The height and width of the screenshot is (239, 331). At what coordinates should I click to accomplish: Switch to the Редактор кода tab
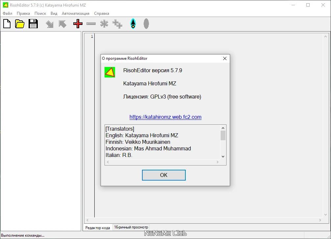tap(98, 228)
